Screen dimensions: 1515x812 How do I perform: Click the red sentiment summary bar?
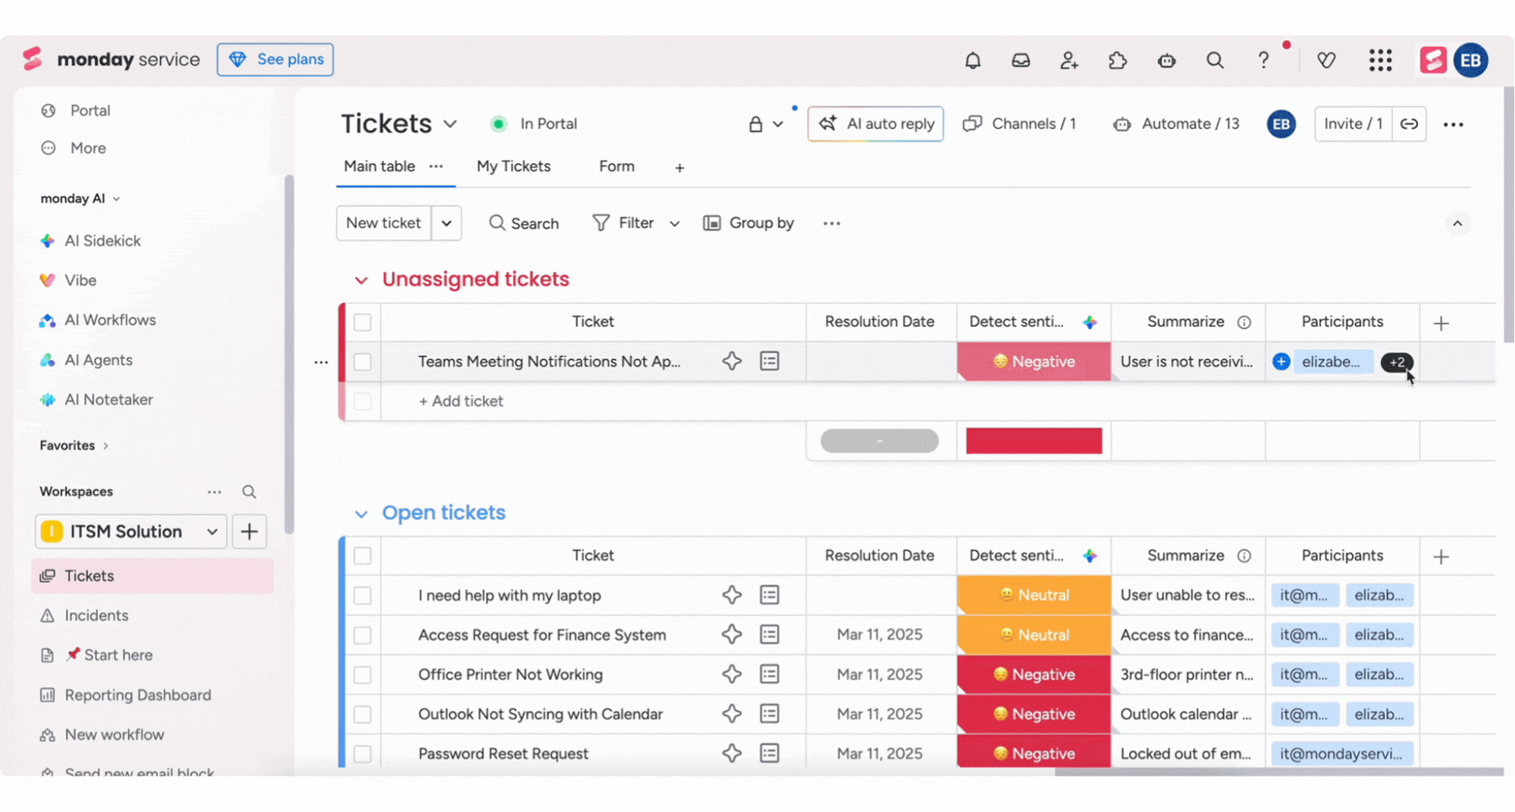pyautogui.click(x=1033, y=441)
